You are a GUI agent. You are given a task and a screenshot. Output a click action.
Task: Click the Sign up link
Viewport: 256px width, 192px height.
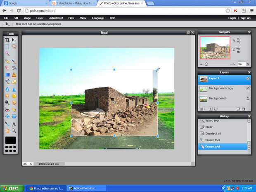tap(245, 18)
